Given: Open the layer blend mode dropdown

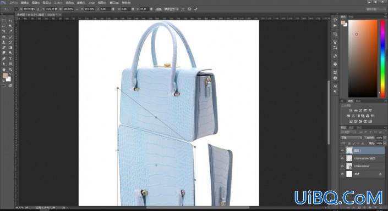Looking at the screenshot, I should (351, 138).
